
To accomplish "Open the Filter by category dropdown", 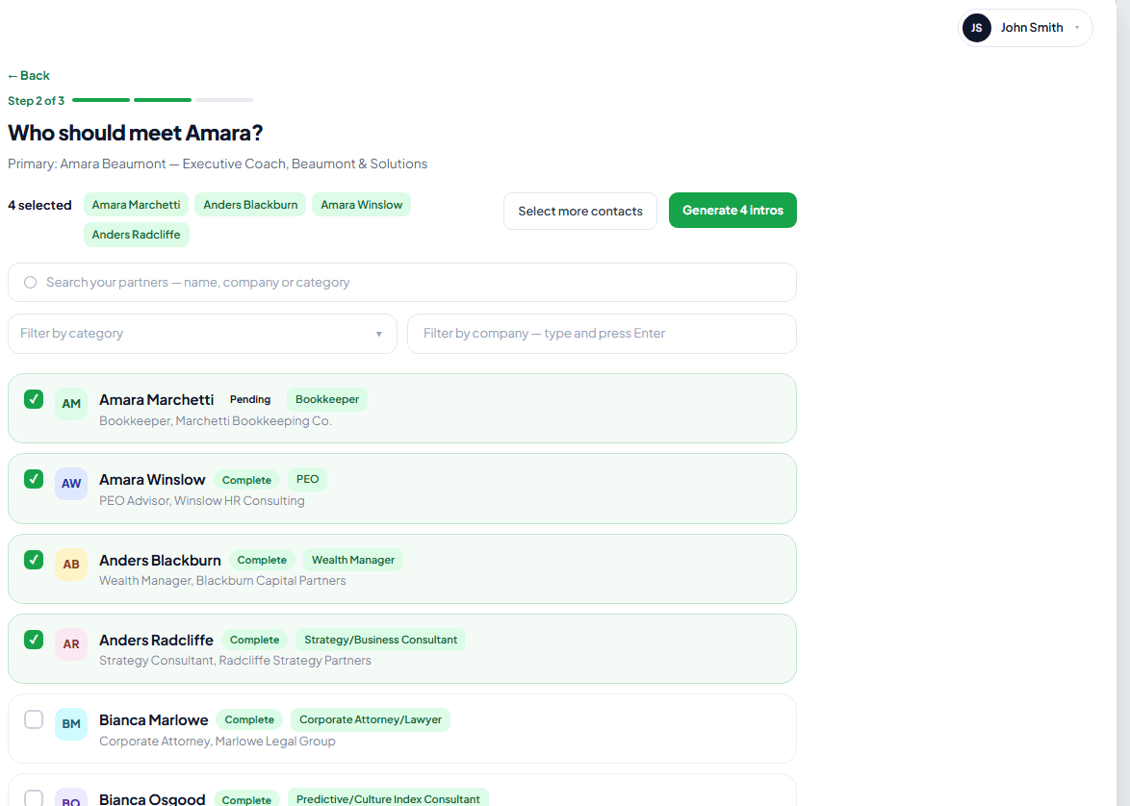I will click(x=202, y=334).
